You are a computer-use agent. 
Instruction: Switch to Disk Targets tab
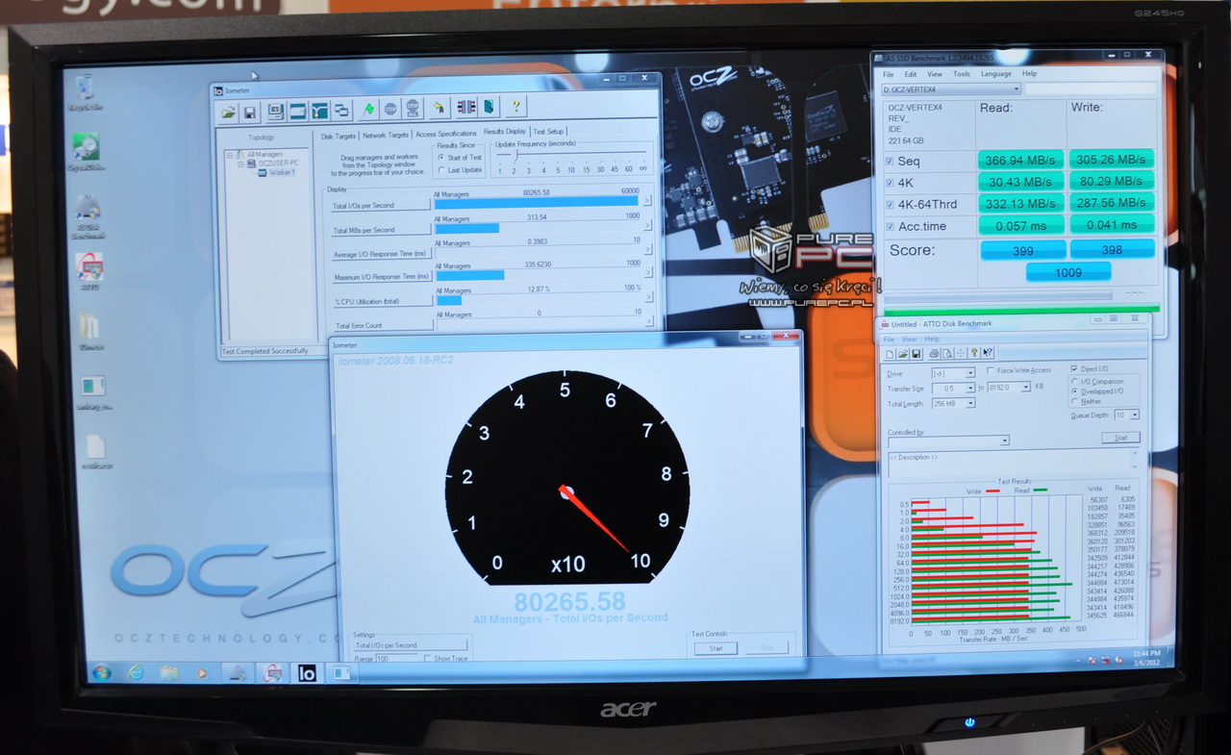pyautogui.click(x=339, y=136)
